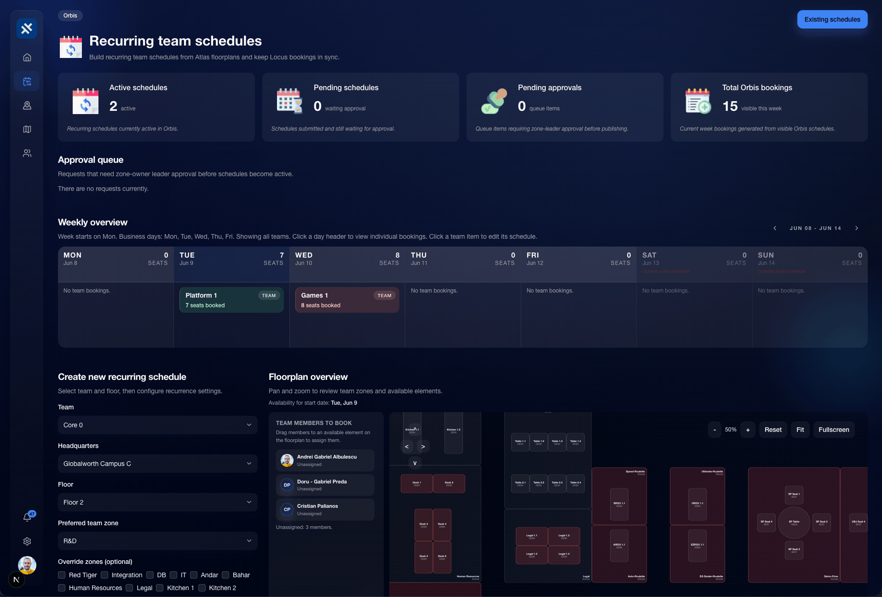Select the recurring schedules calendar sidebar icon
The width and height of the screenshot is (882, 597).
(x=27, y=81)
